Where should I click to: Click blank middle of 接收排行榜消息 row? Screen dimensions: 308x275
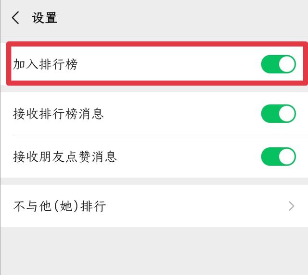(183, 114)
